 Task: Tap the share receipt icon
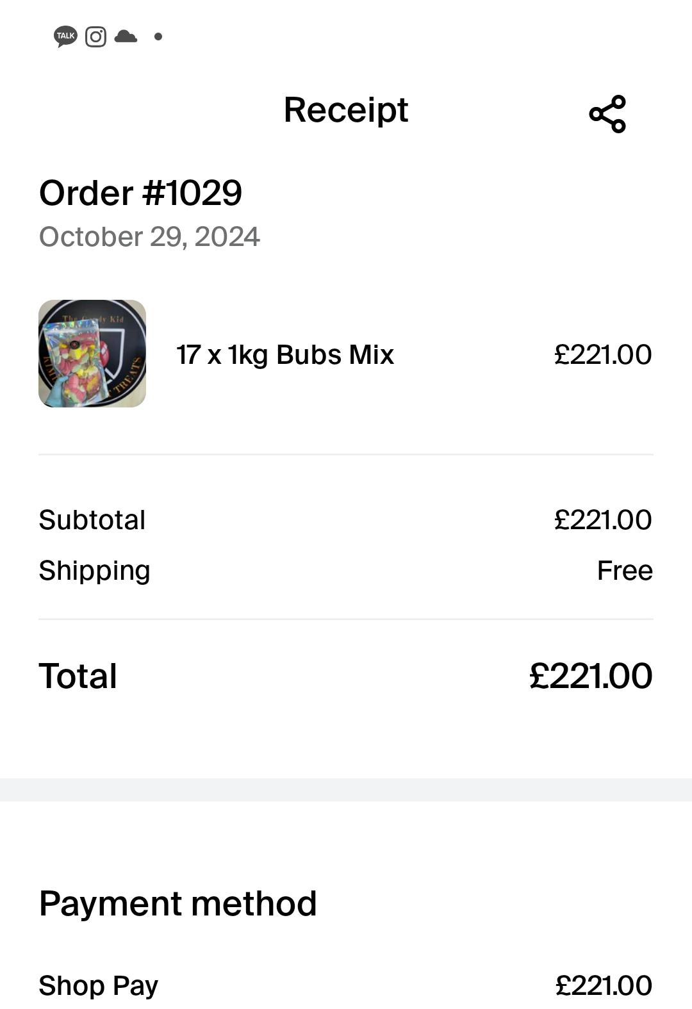[607, 114]
